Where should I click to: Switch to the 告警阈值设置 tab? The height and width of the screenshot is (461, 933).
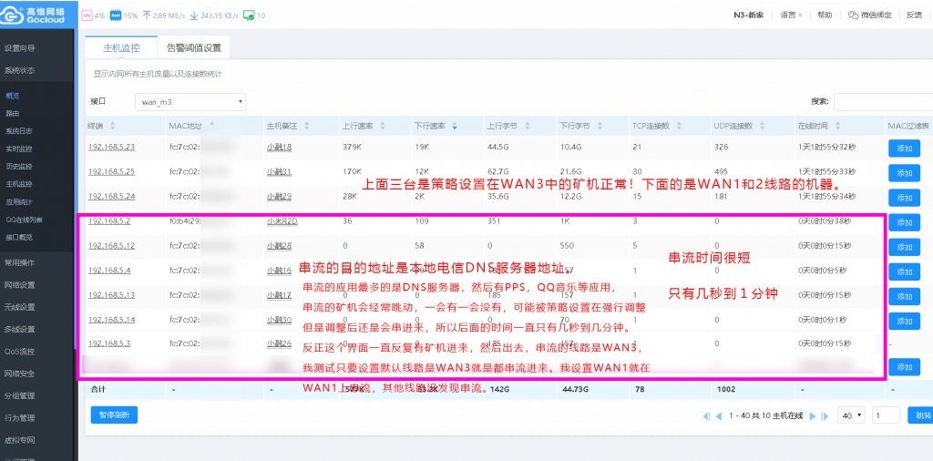(193, 48)
